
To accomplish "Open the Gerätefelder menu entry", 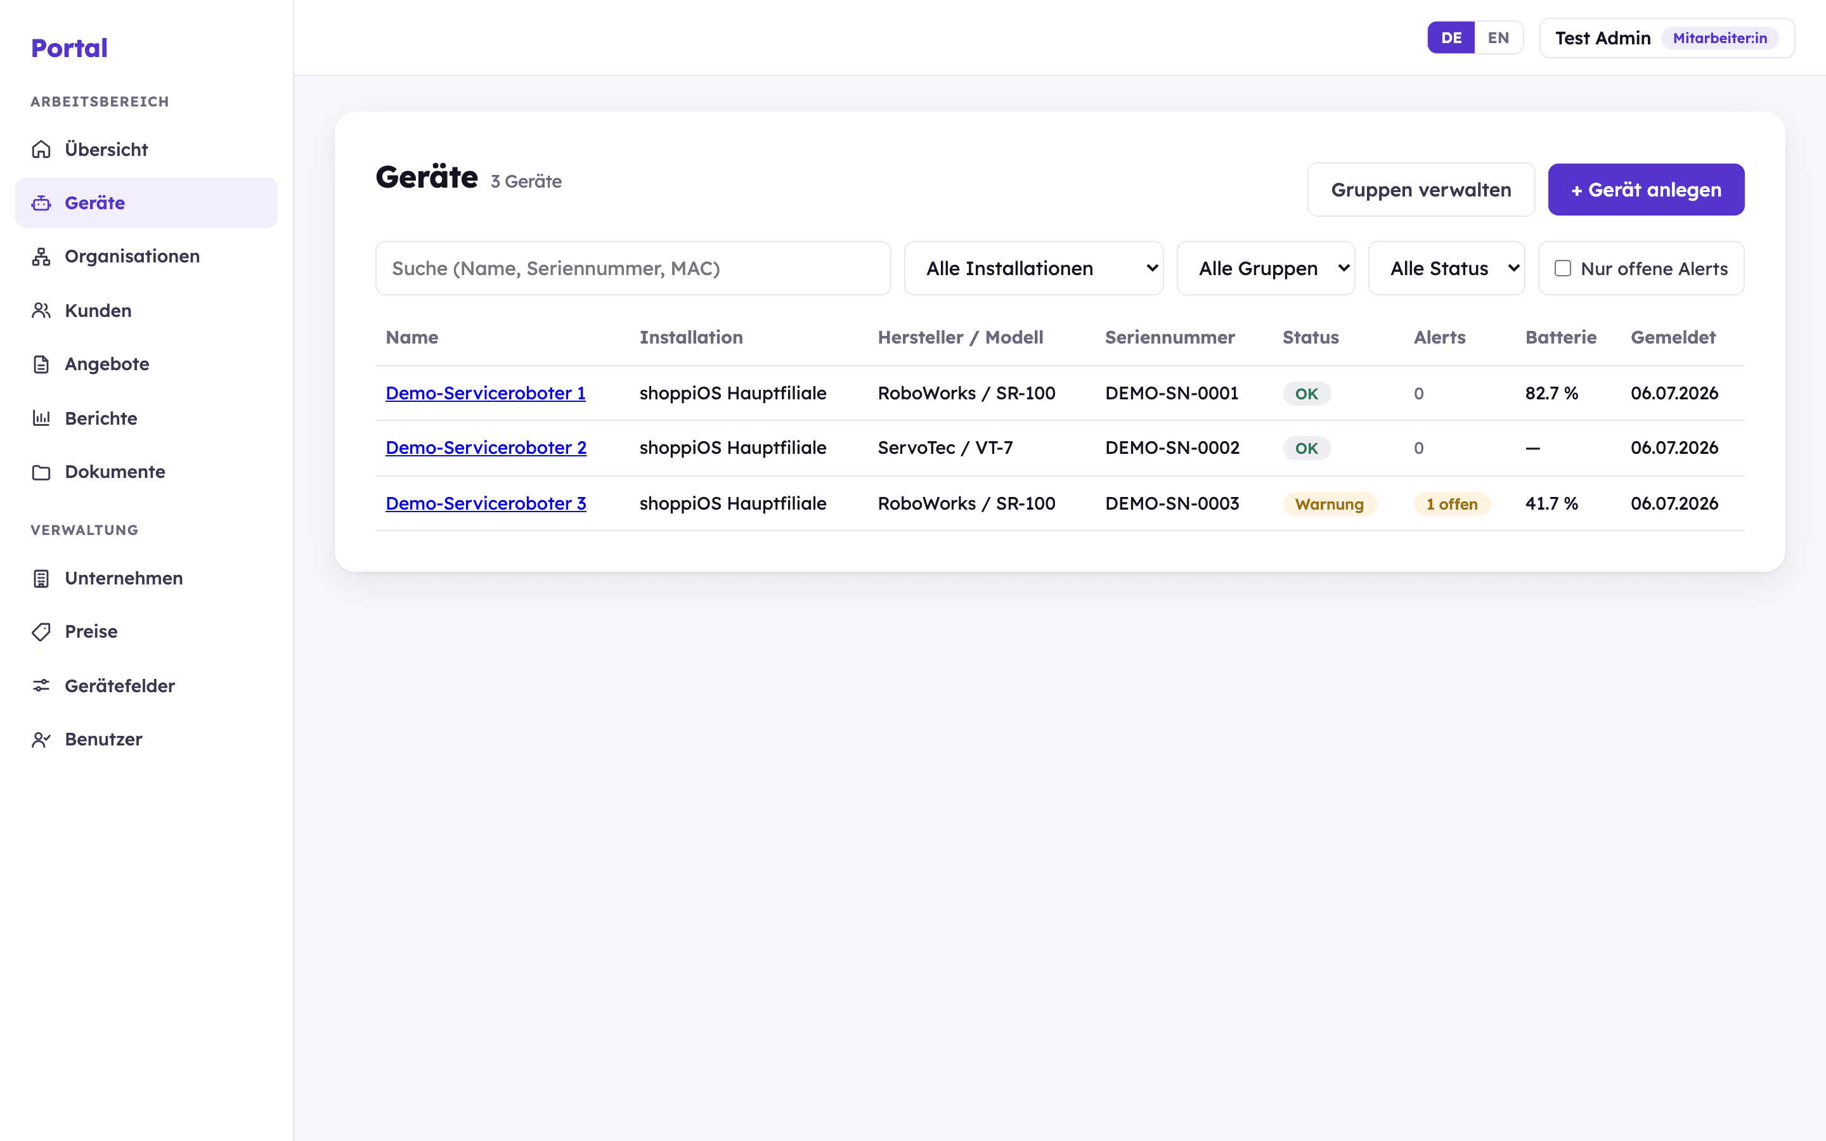I will coord(146,685).
